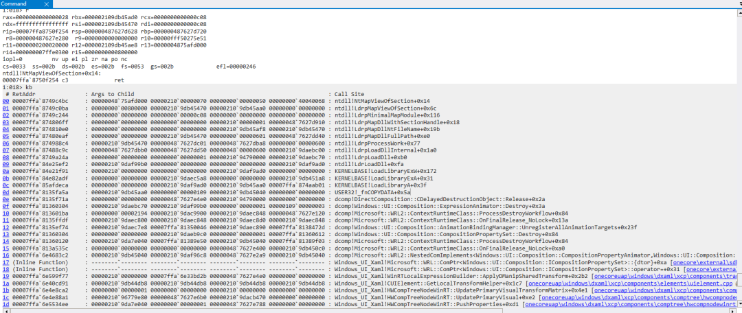Click the '1:018> kb' command line

click(17, 87)
